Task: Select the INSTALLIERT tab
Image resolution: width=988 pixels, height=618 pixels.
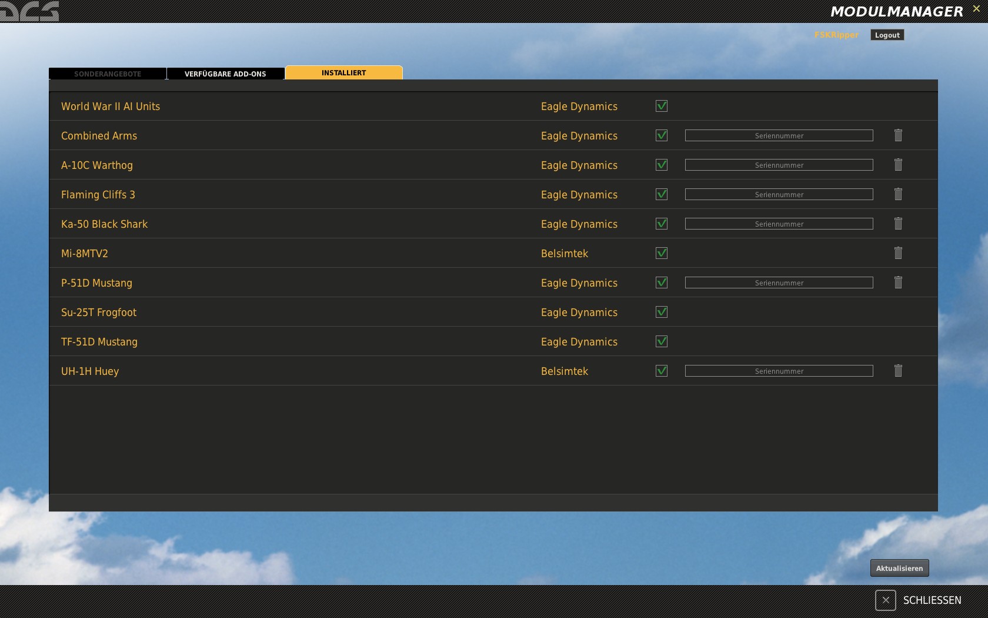Action: pos(344,72)
